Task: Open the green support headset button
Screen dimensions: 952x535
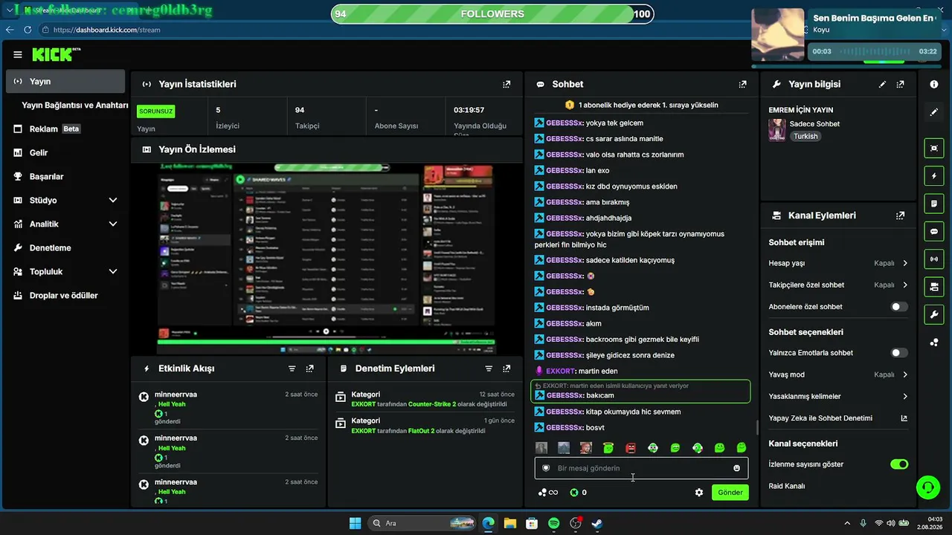Action: pos(927,487)
